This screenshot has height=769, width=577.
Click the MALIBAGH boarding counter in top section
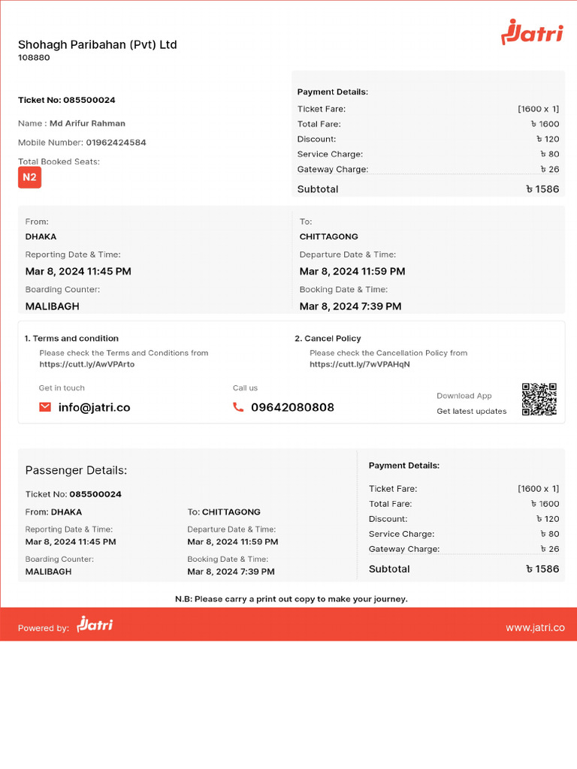53,306
